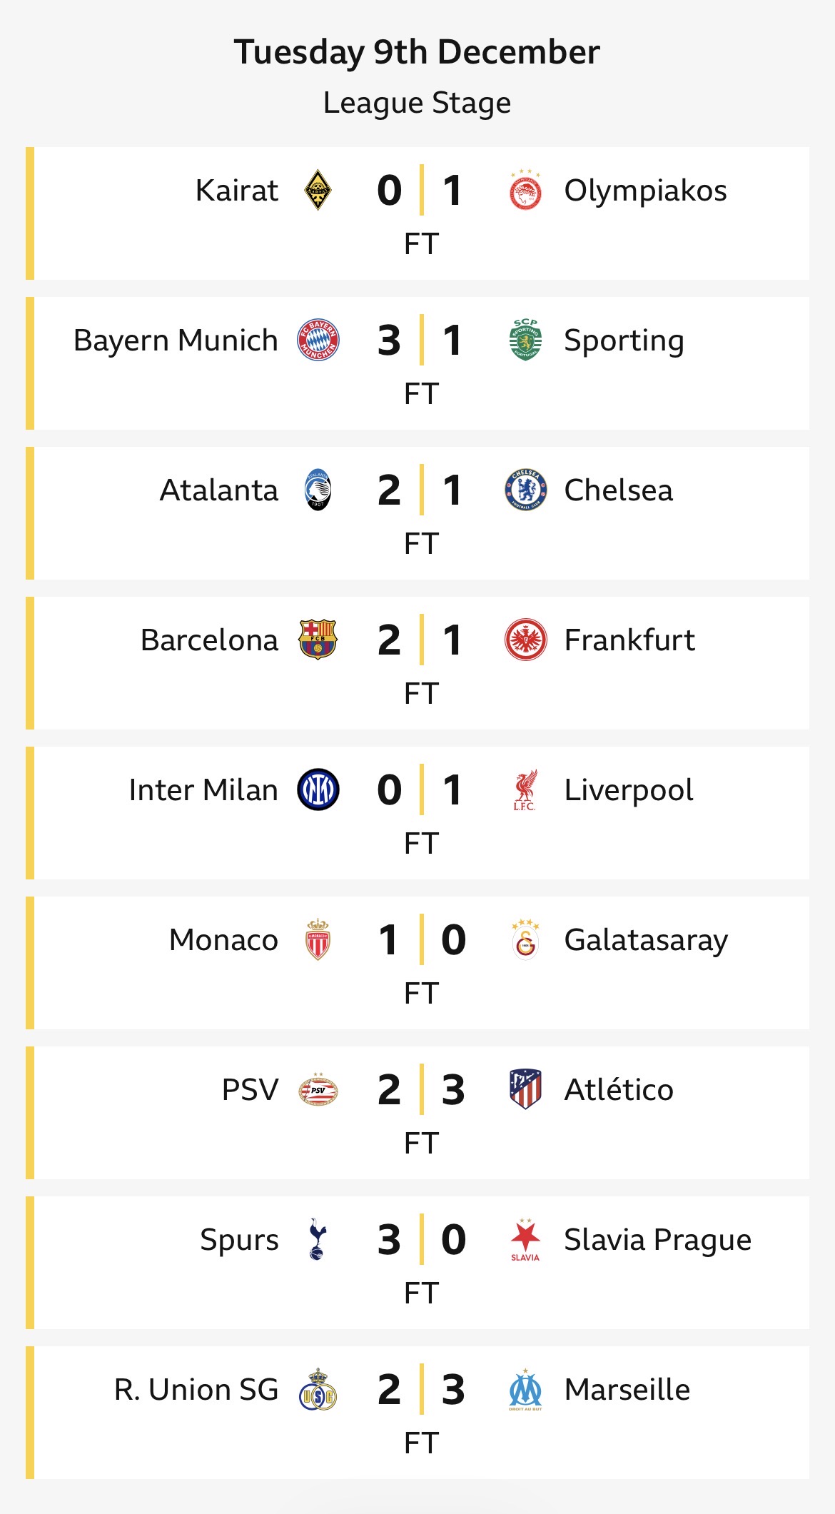
Task: Tap the Olympiakos team badge
Action: point(525,191)
